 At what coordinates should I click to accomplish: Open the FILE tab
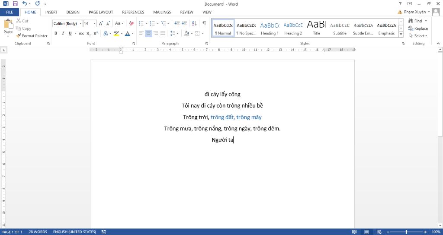coord(10,12)
